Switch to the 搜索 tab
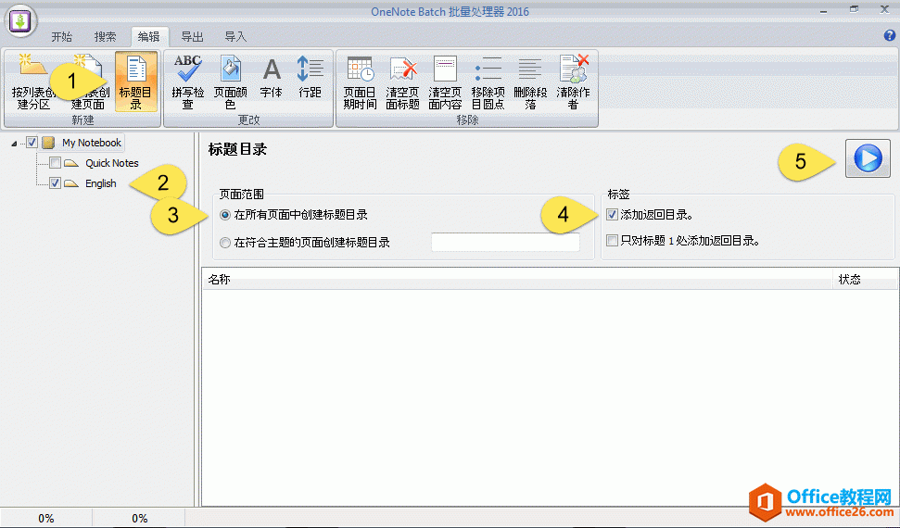 pyautogui.click(x=105, y=37)
